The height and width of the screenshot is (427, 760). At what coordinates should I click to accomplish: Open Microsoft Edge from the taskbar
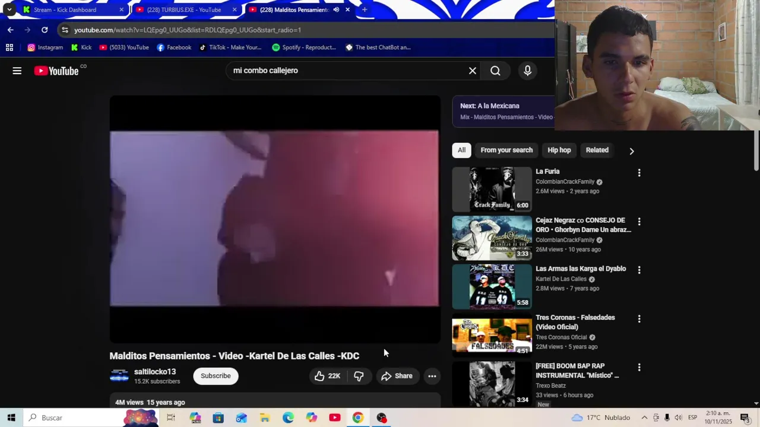coord(288,418)
